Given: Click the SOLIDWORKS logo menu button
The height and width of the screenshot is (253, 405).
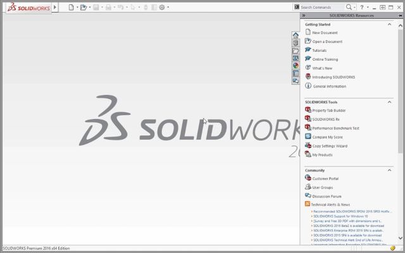Looking at the screenshot, I should (x=28, y=8).
